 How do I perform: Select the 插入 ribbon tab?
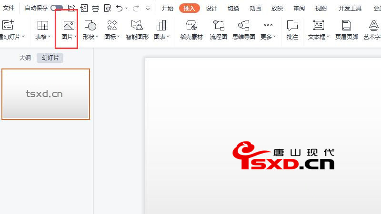point(190,8)
